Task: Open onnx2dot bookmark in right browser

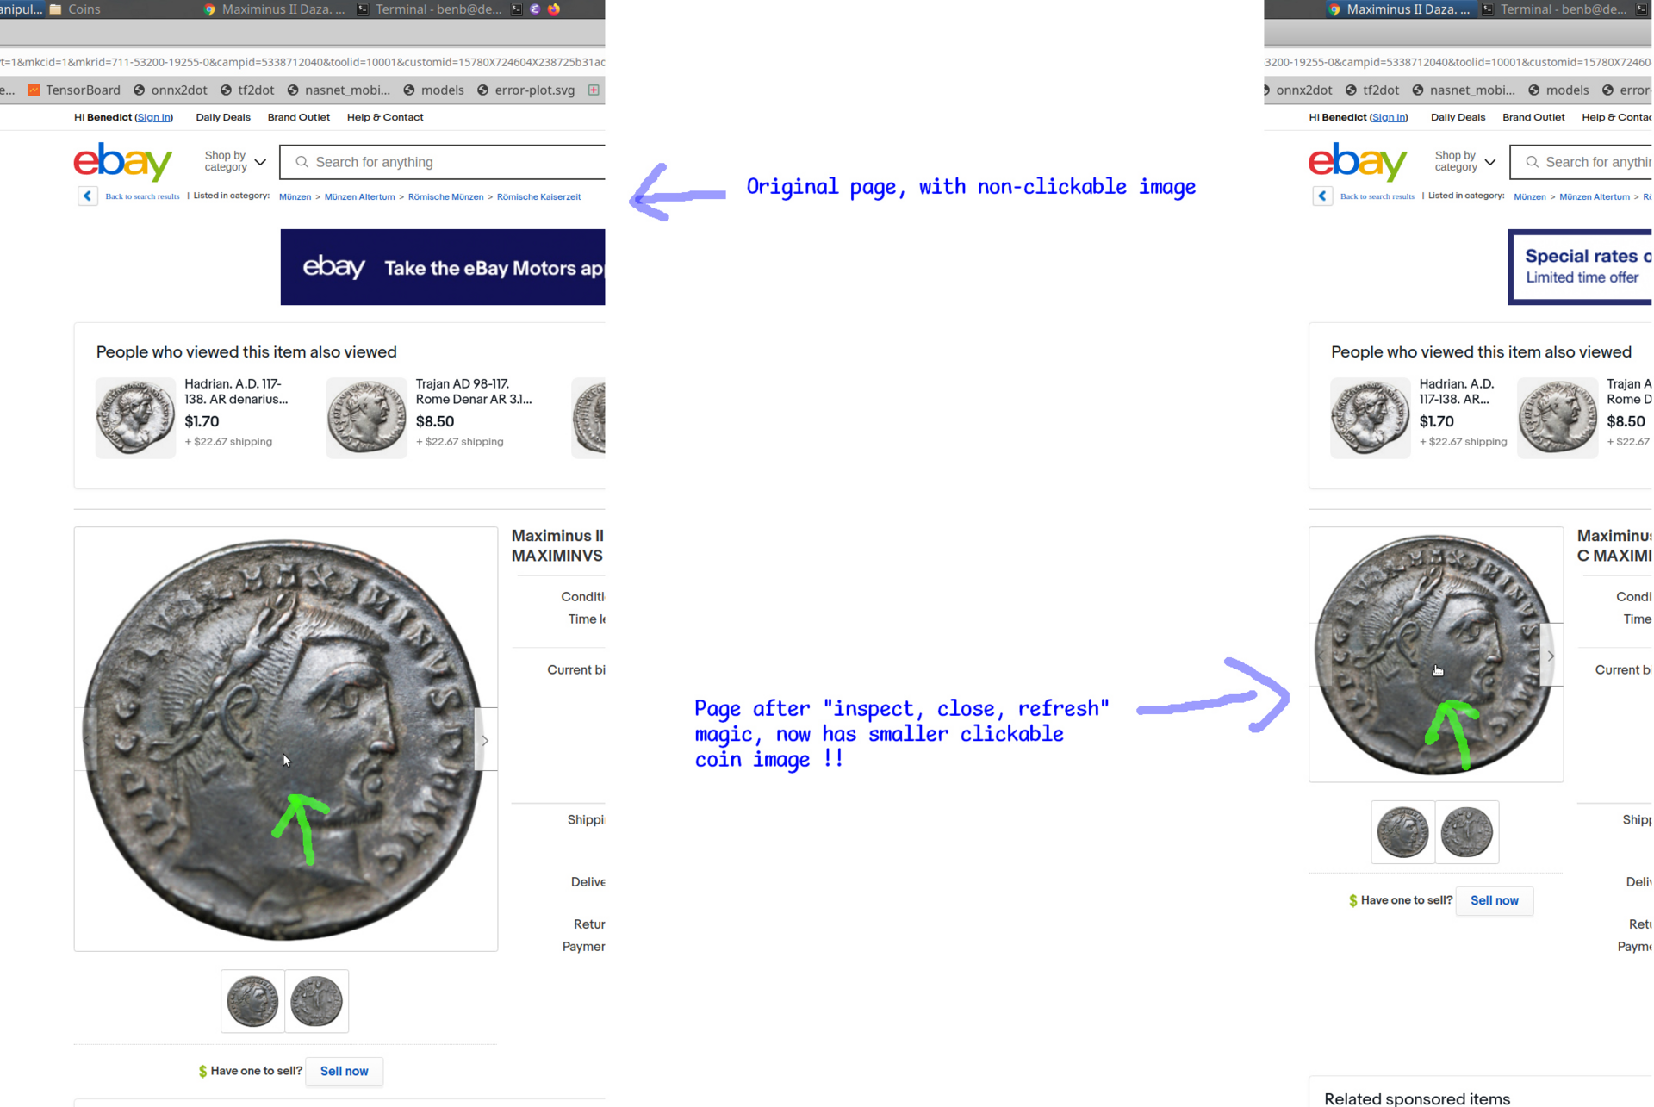Action: tap(1297, 90)
